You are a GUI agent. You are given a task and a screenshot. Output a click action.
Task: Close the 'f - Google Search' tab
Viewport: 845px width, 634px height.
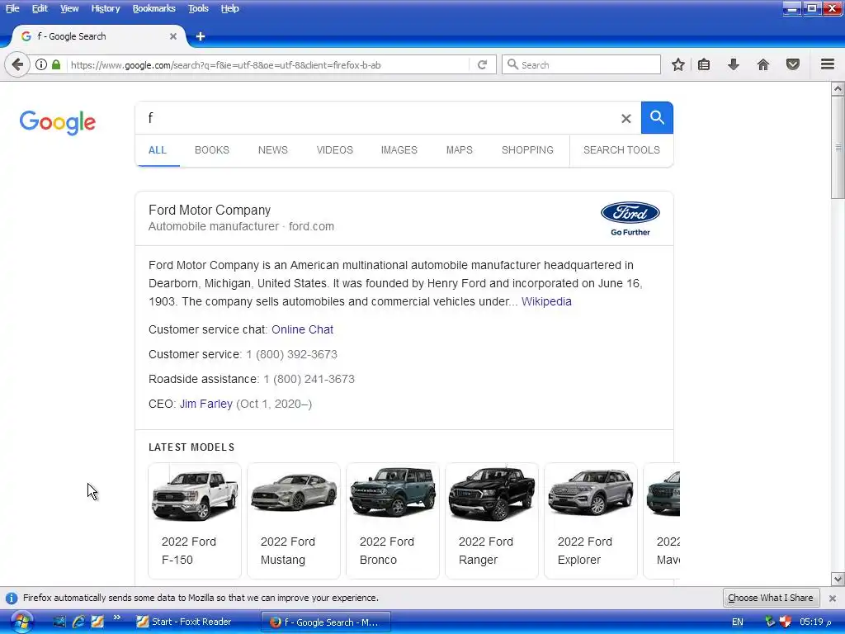point(173,36)
